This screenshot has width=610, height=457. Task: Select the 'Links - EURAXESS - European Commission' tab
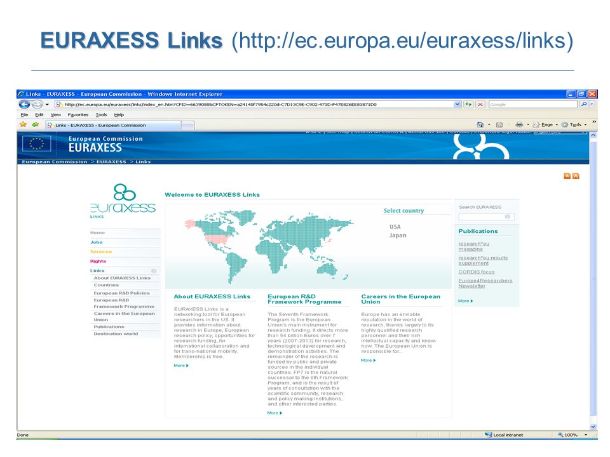pos(113,125)
